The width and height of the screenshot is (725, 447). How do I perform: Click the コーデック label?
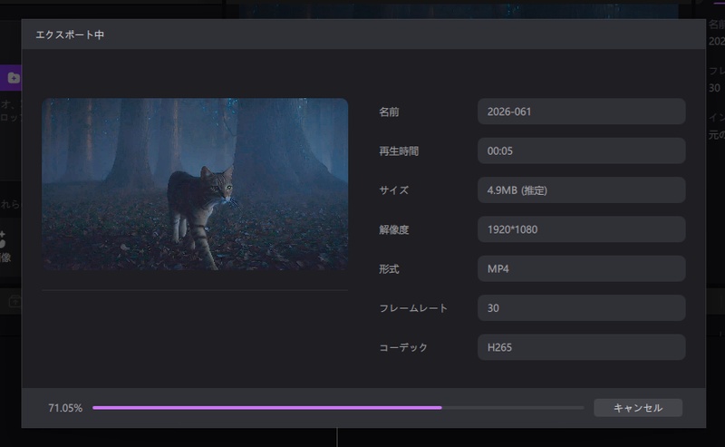click(403, 347)
